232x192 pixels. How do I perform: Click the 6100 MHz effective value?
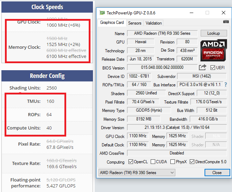tap(66, 56)
